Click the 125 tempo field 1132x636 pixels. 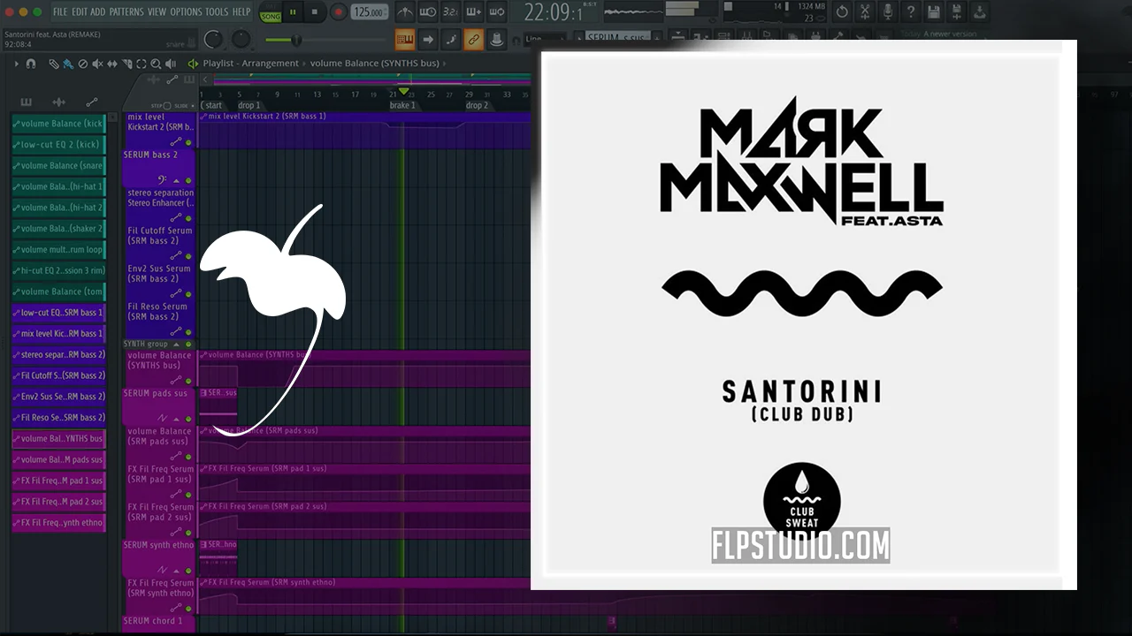pyautogui.click(x=370, y=12)
